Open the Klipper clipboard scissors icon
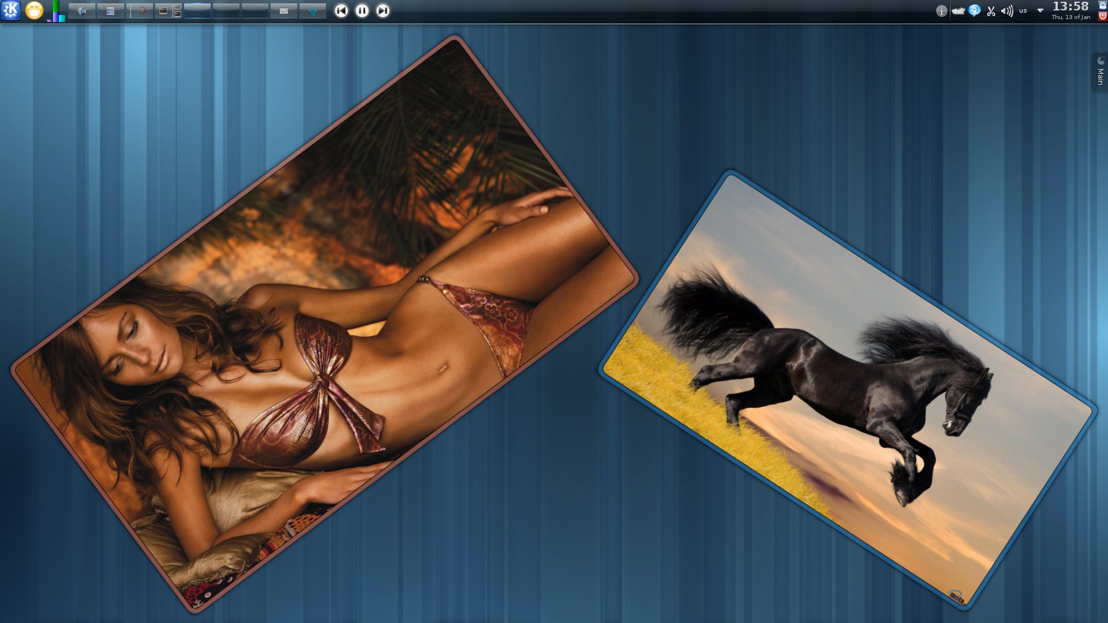1108x623 pixels. point(991,11)
